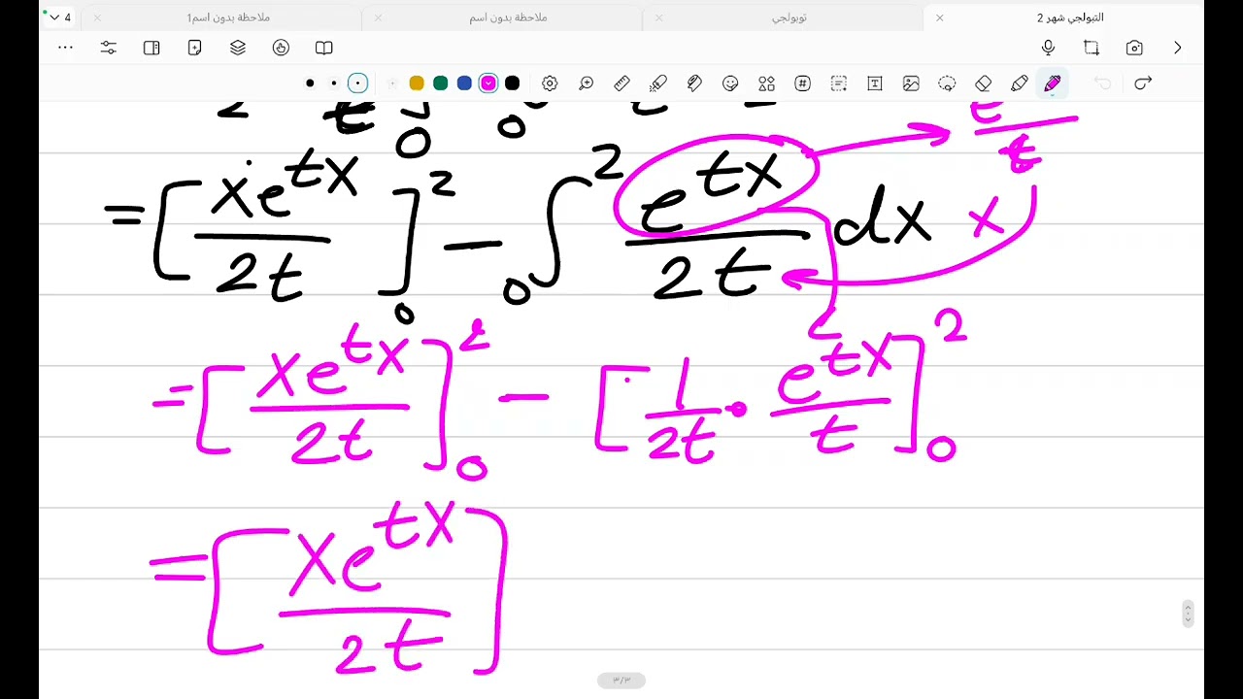Open the layers stack icon

(x=238, y=48)
